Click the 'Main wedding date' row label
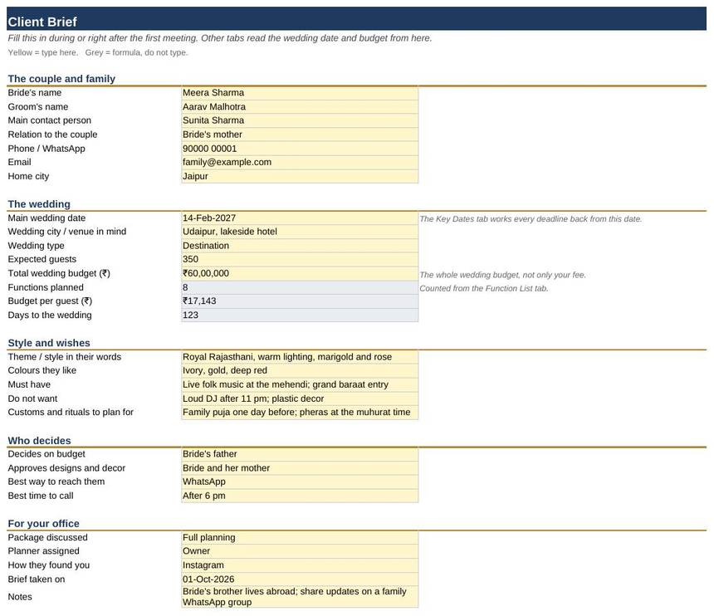Image resolution: width=714 pixels, height=616 pixels. [46, 218]
